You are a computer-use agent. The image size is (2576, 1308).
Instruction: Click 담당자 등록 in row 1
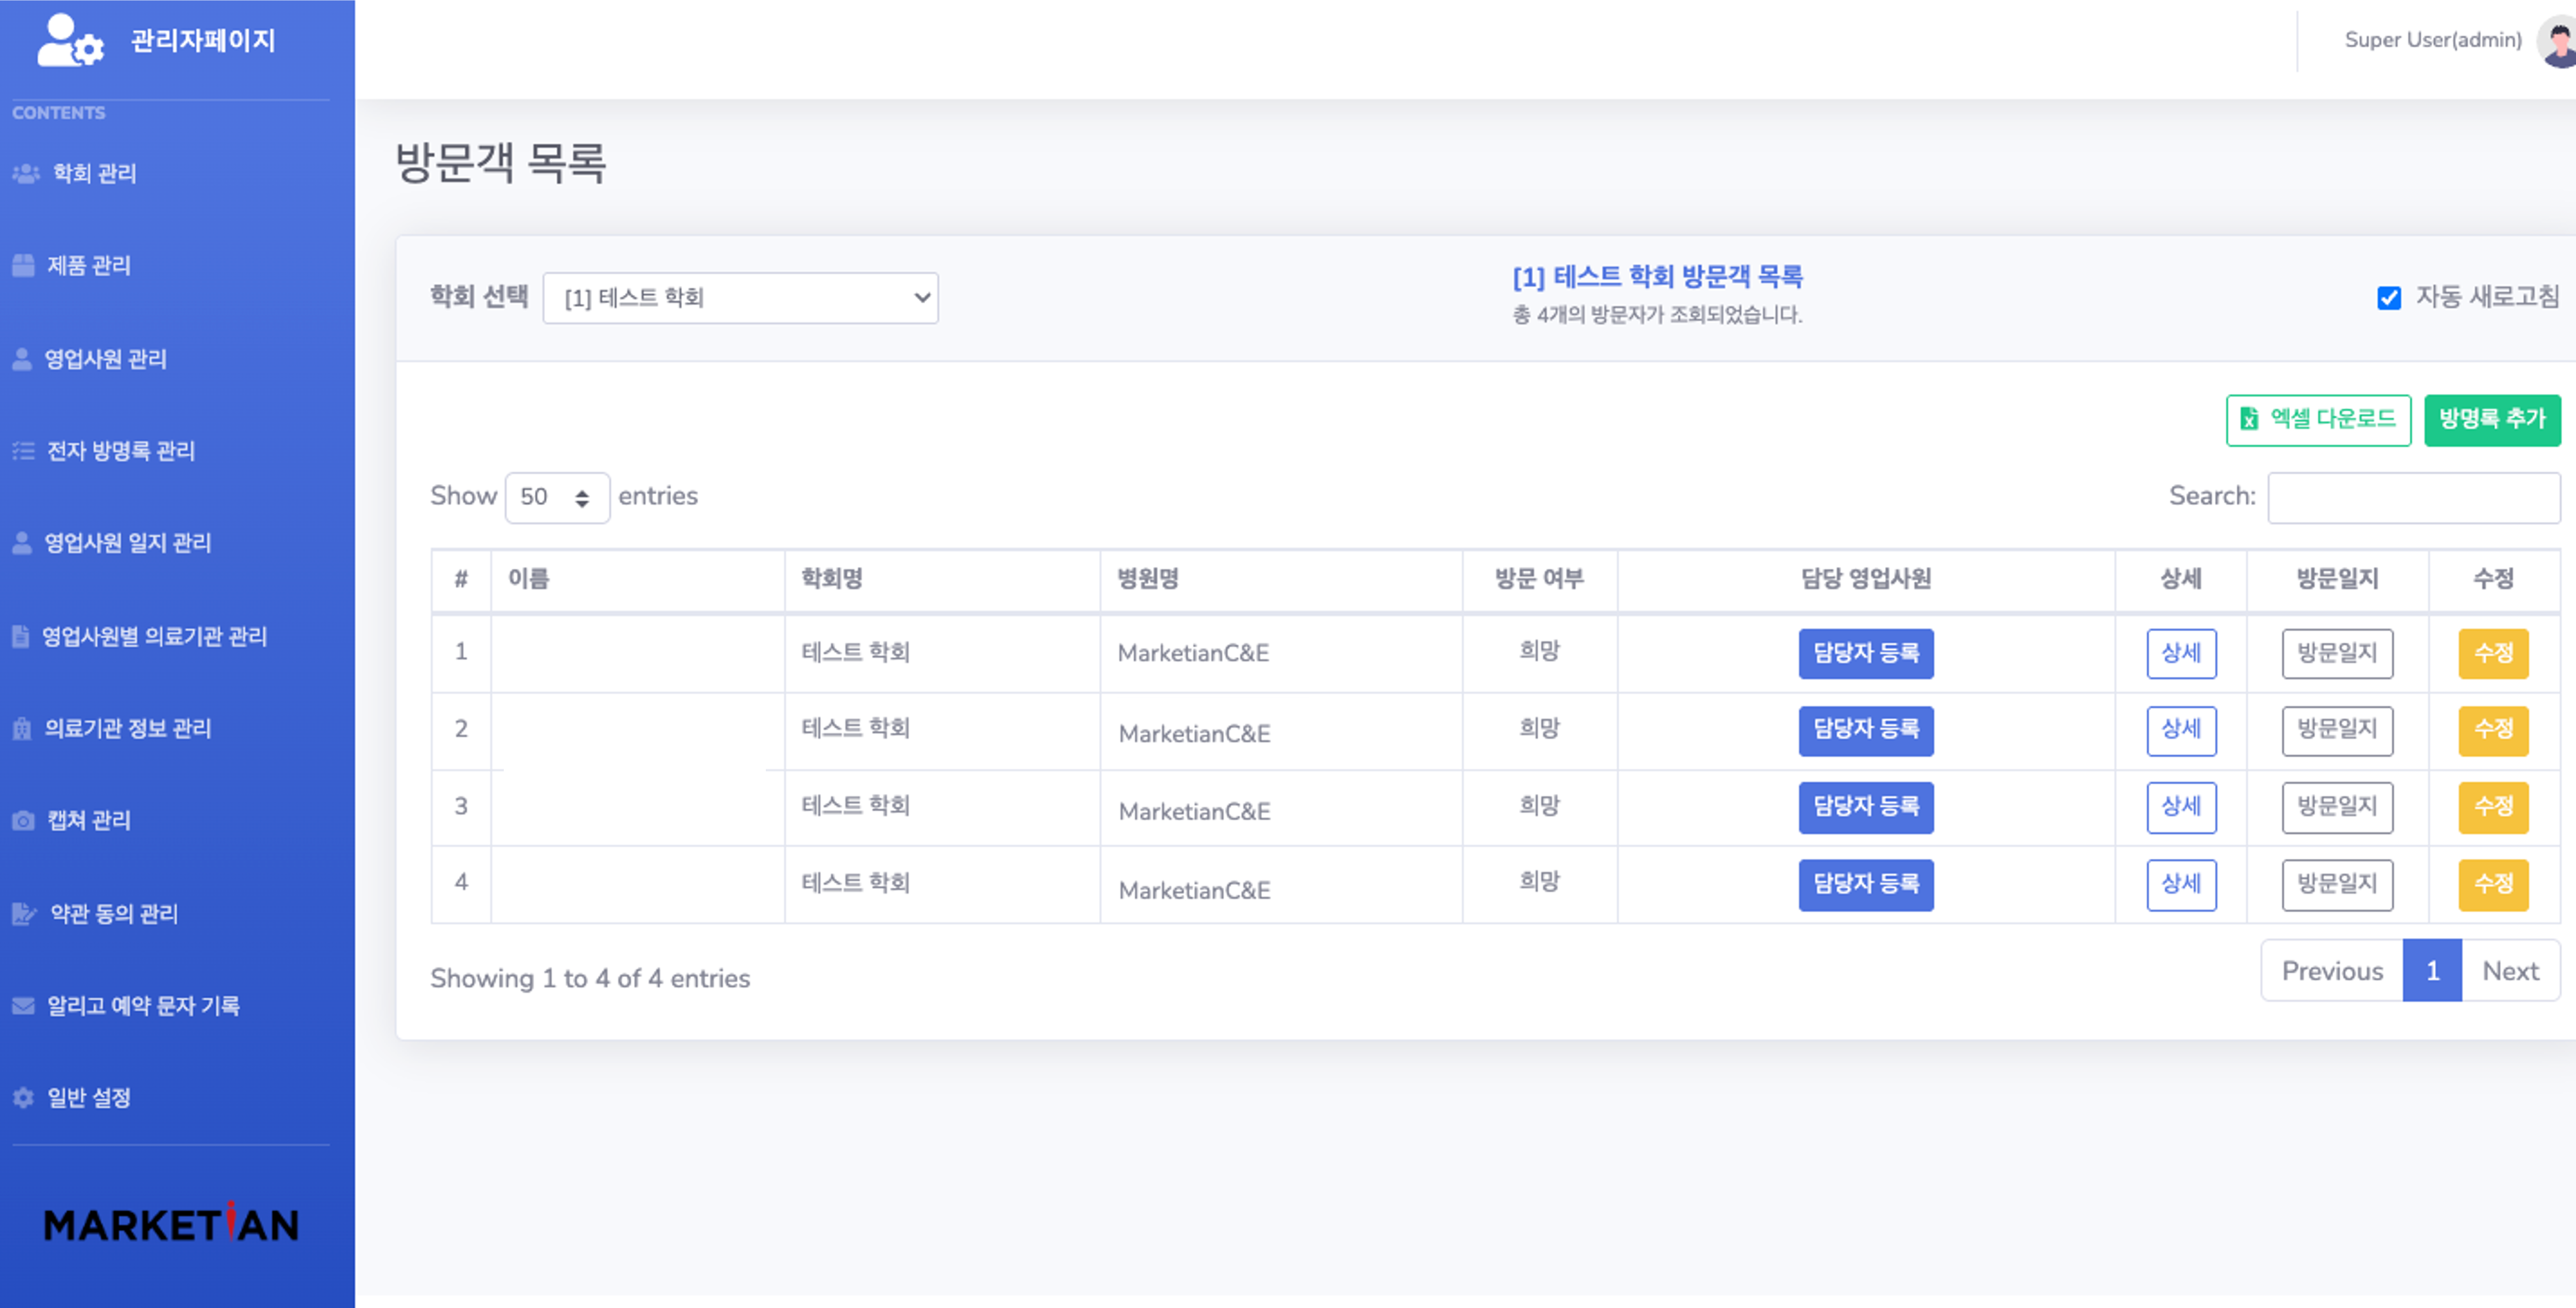(1865, 653)
